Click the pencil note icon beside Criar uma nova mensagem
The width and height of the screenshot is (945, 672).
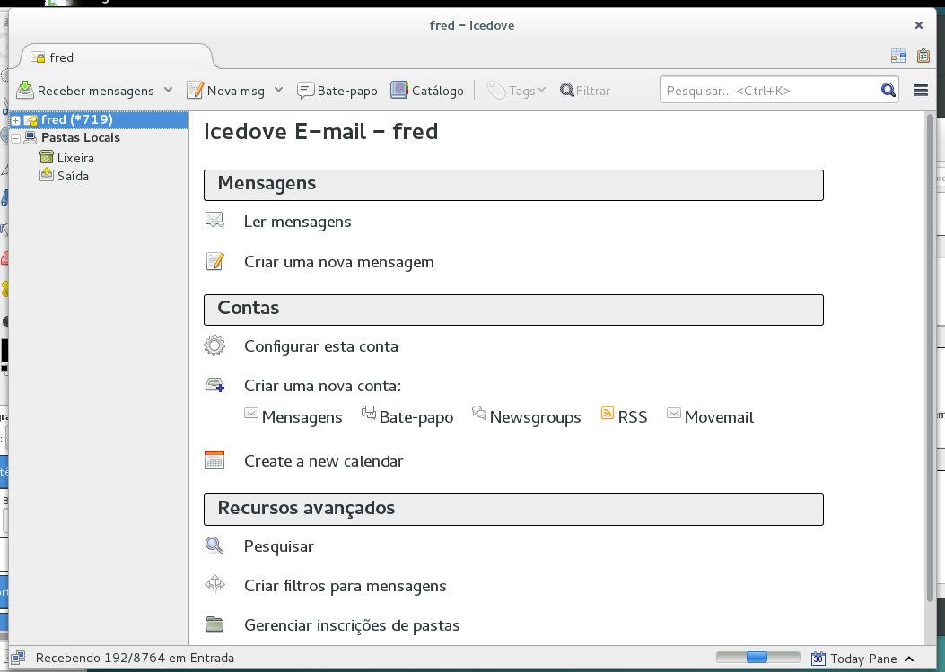214,261
